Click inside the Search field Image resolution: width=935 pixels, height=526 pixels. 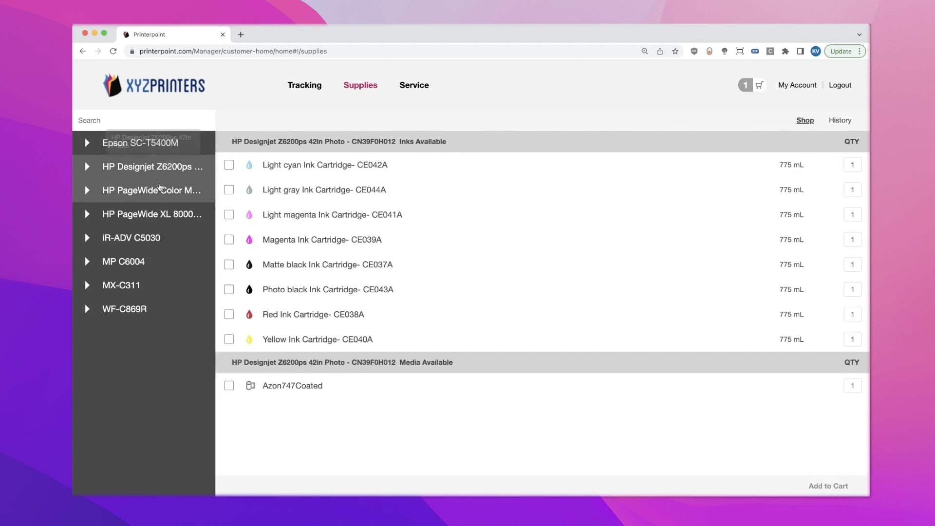pyautogui.click(x=141, y=120)
